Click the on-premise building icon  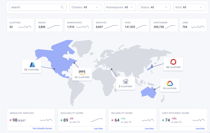(x=125, y=81)
